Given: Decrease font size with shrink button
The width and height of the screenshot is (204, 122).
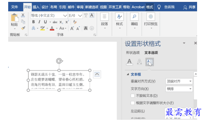Looking at the screenshot, I should point(78,28).
